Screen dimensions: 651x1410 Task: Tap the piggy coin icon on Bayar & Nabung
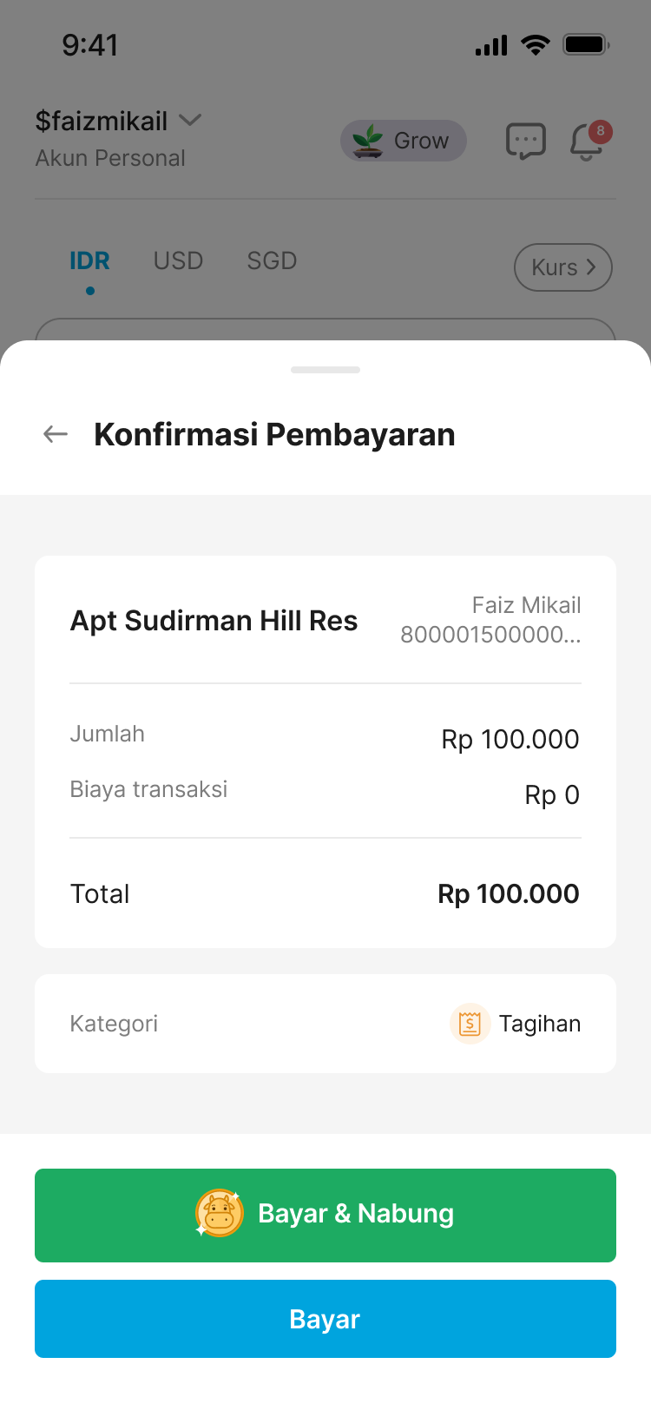[220, 1213]
